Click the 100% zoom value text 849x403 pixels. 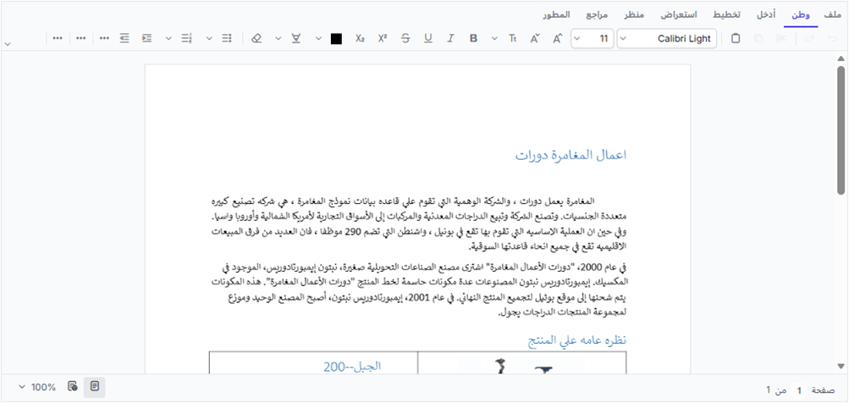pyautogui.click(x=43, y=387)
